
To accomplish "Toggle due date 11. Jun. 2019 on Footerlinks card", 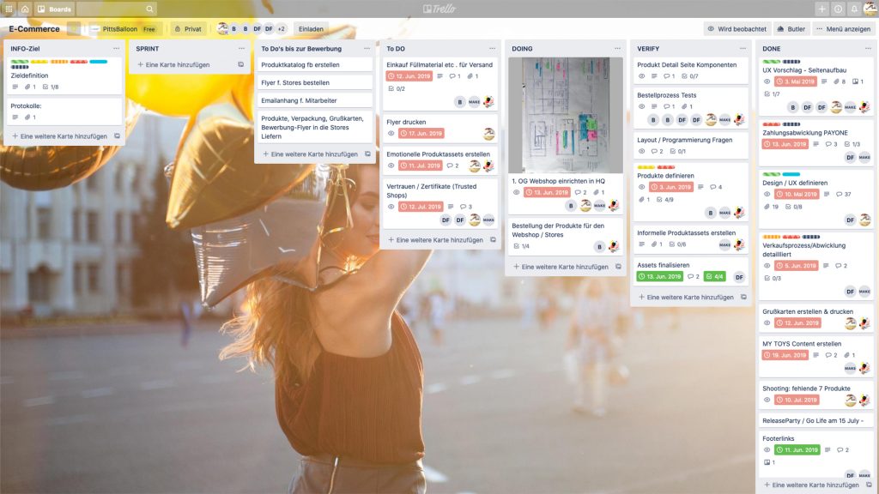I will pyautogui.click(x=797, y=449).
